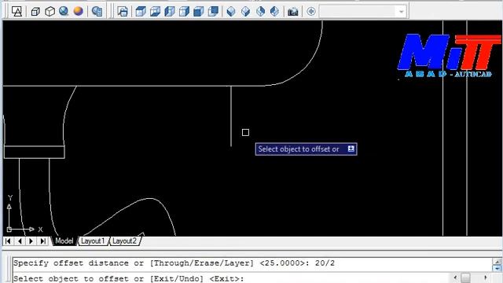Image resolution: width=503 pixels, height=283 pixels.
Task: Set the NE Isometric view
Action: [x=260, y=12]
